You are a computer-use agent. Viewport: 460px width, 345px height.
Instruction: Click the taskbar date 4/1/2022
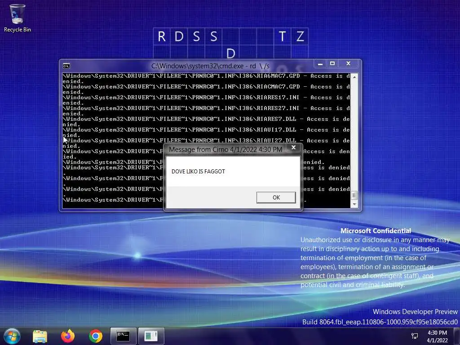(x=437, y=341)
